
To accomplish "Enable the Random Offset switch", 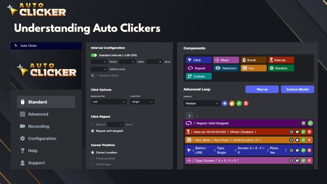I will (x=94, y=76).
